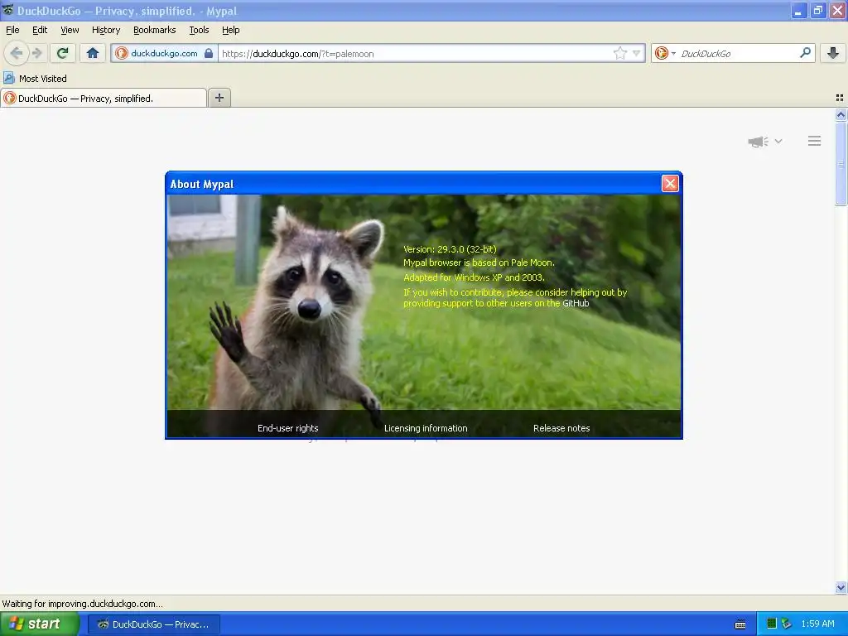Go forward with the forward arrow
Viewport: 848px width, 636px height.
(x=37, y=53)
